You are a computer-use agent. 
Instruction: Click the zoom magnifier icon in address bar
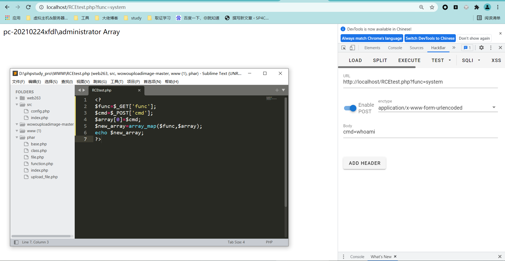pyautogui.click(x=421, y=7)
